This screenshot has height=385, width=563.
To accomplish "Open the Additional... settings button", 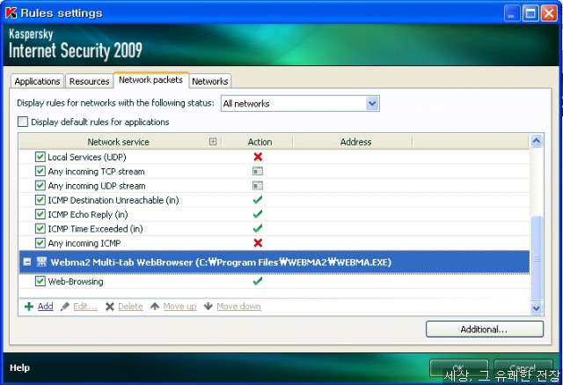I will click(x=485, y=329).
